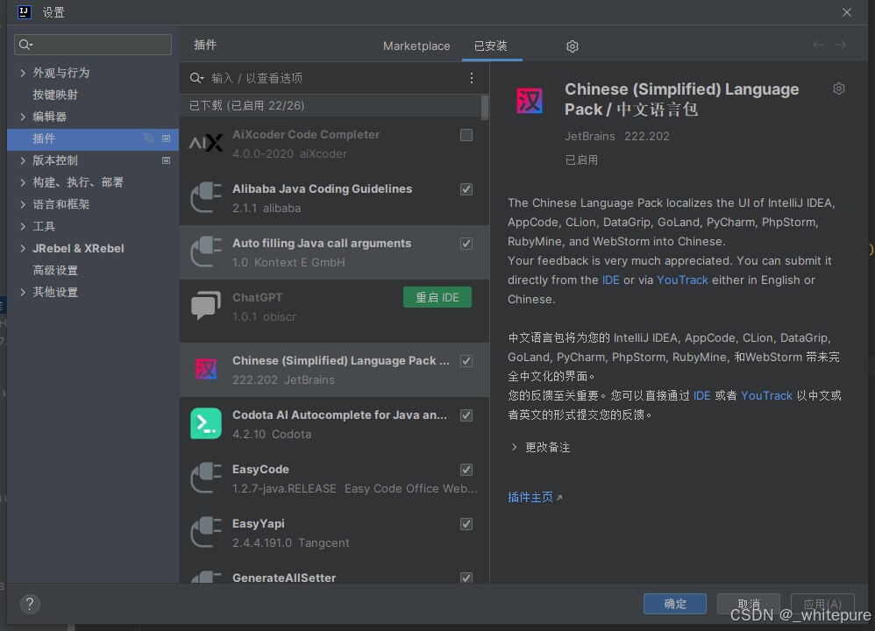Image resolution: width=875 pixels, height=631 pixels.
Task: Expand the 编辑器 tree node
Action: pyautogui.click(x=22, y=117)
